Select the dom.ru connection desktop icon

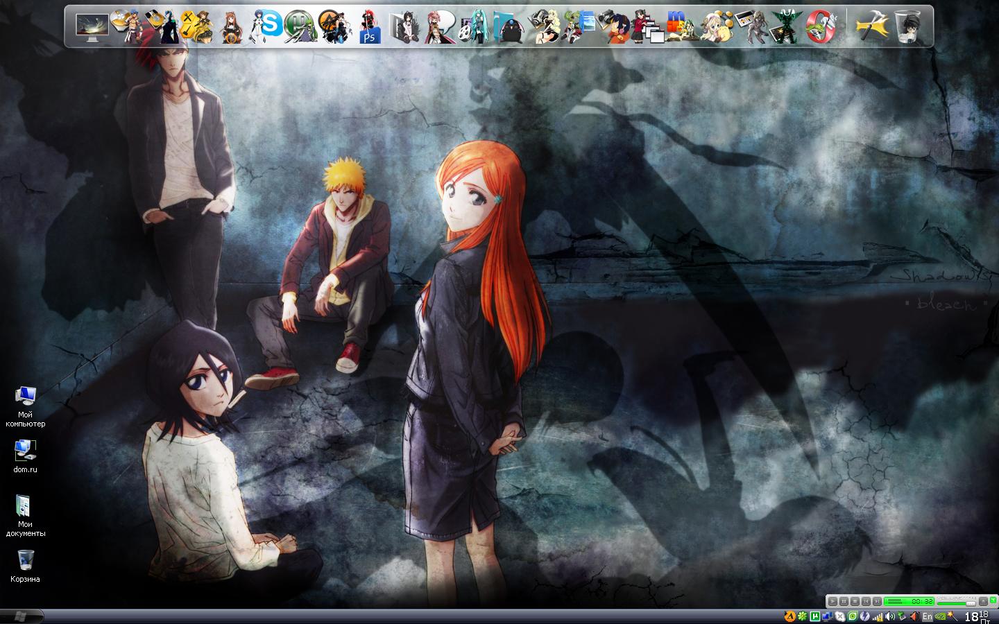[x=26, y=457]
